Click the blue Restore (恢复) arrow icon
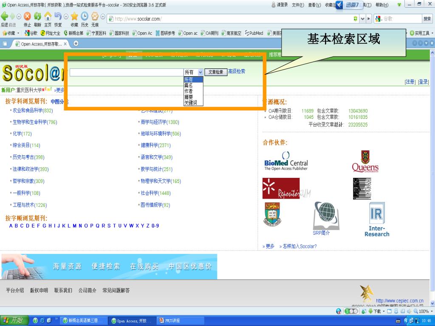This screenshot has height=326, width=435. click(58, 17)
